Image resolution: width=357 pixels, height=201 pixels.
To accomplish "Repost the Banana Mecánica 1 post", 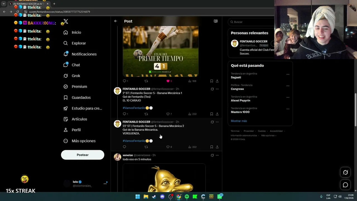I will (x=146, y=114).
